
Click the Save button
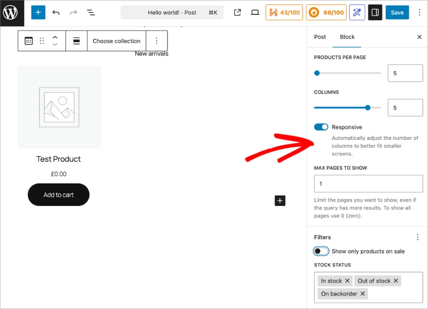pos(397,12)
